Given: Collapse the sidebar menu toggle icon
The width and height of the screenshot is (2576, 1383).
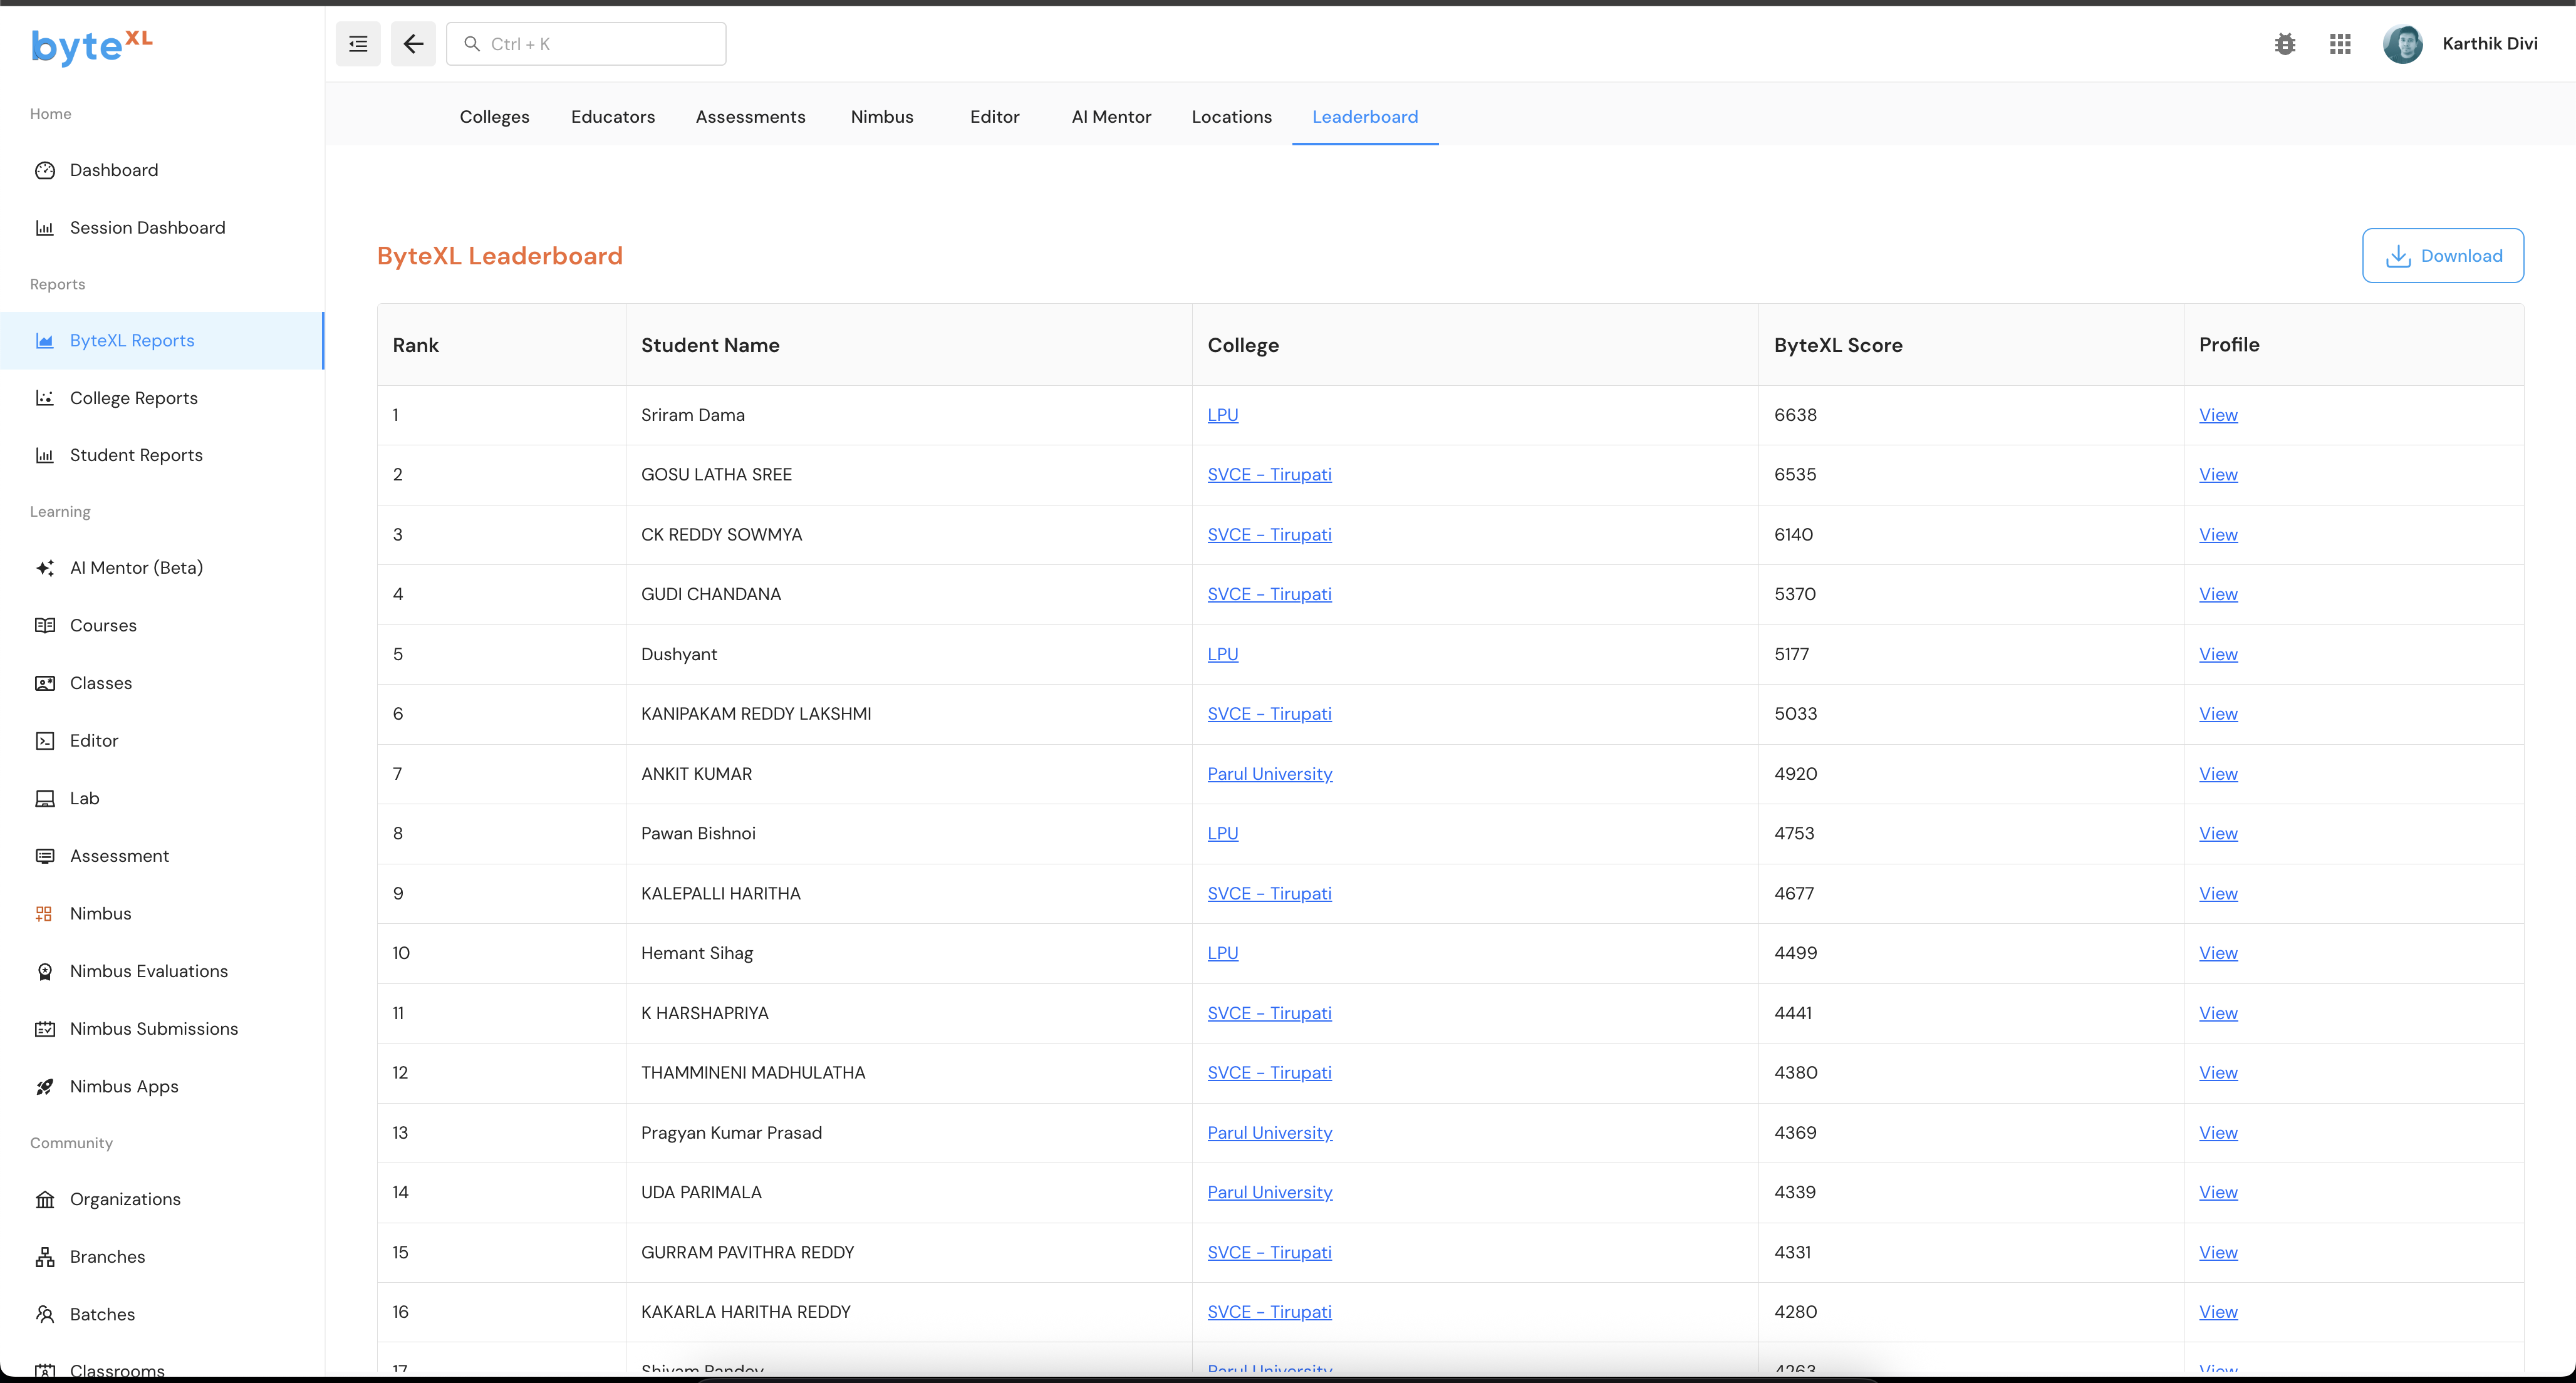Looking at the screenshot, I should point(358,44).
